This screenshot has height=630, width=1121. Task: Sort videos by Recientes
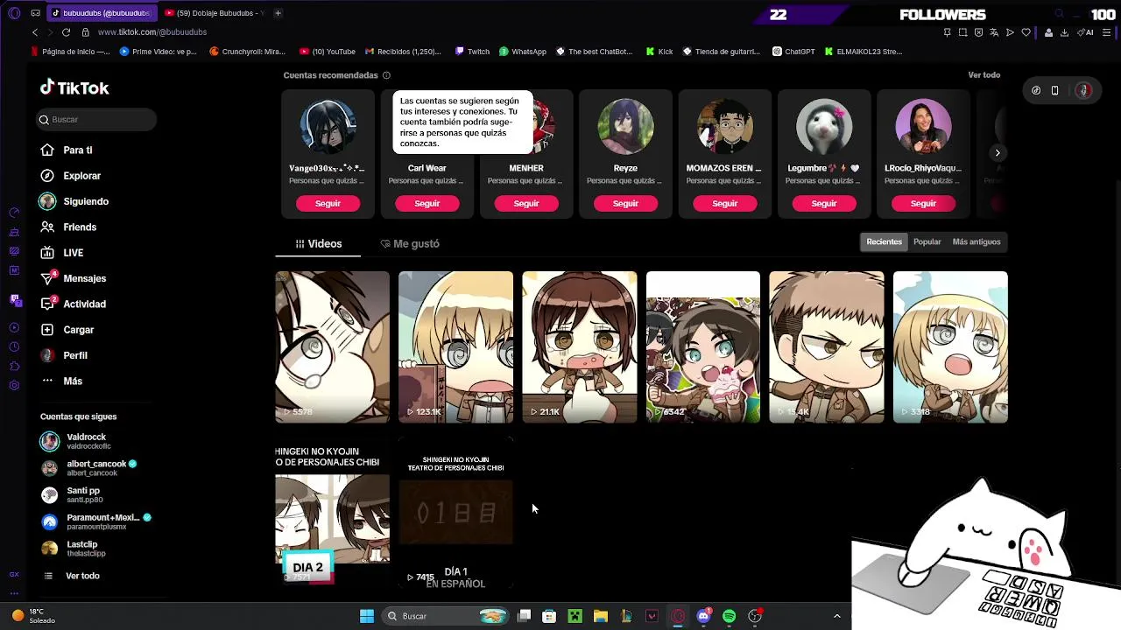click(x=884, y=242)
